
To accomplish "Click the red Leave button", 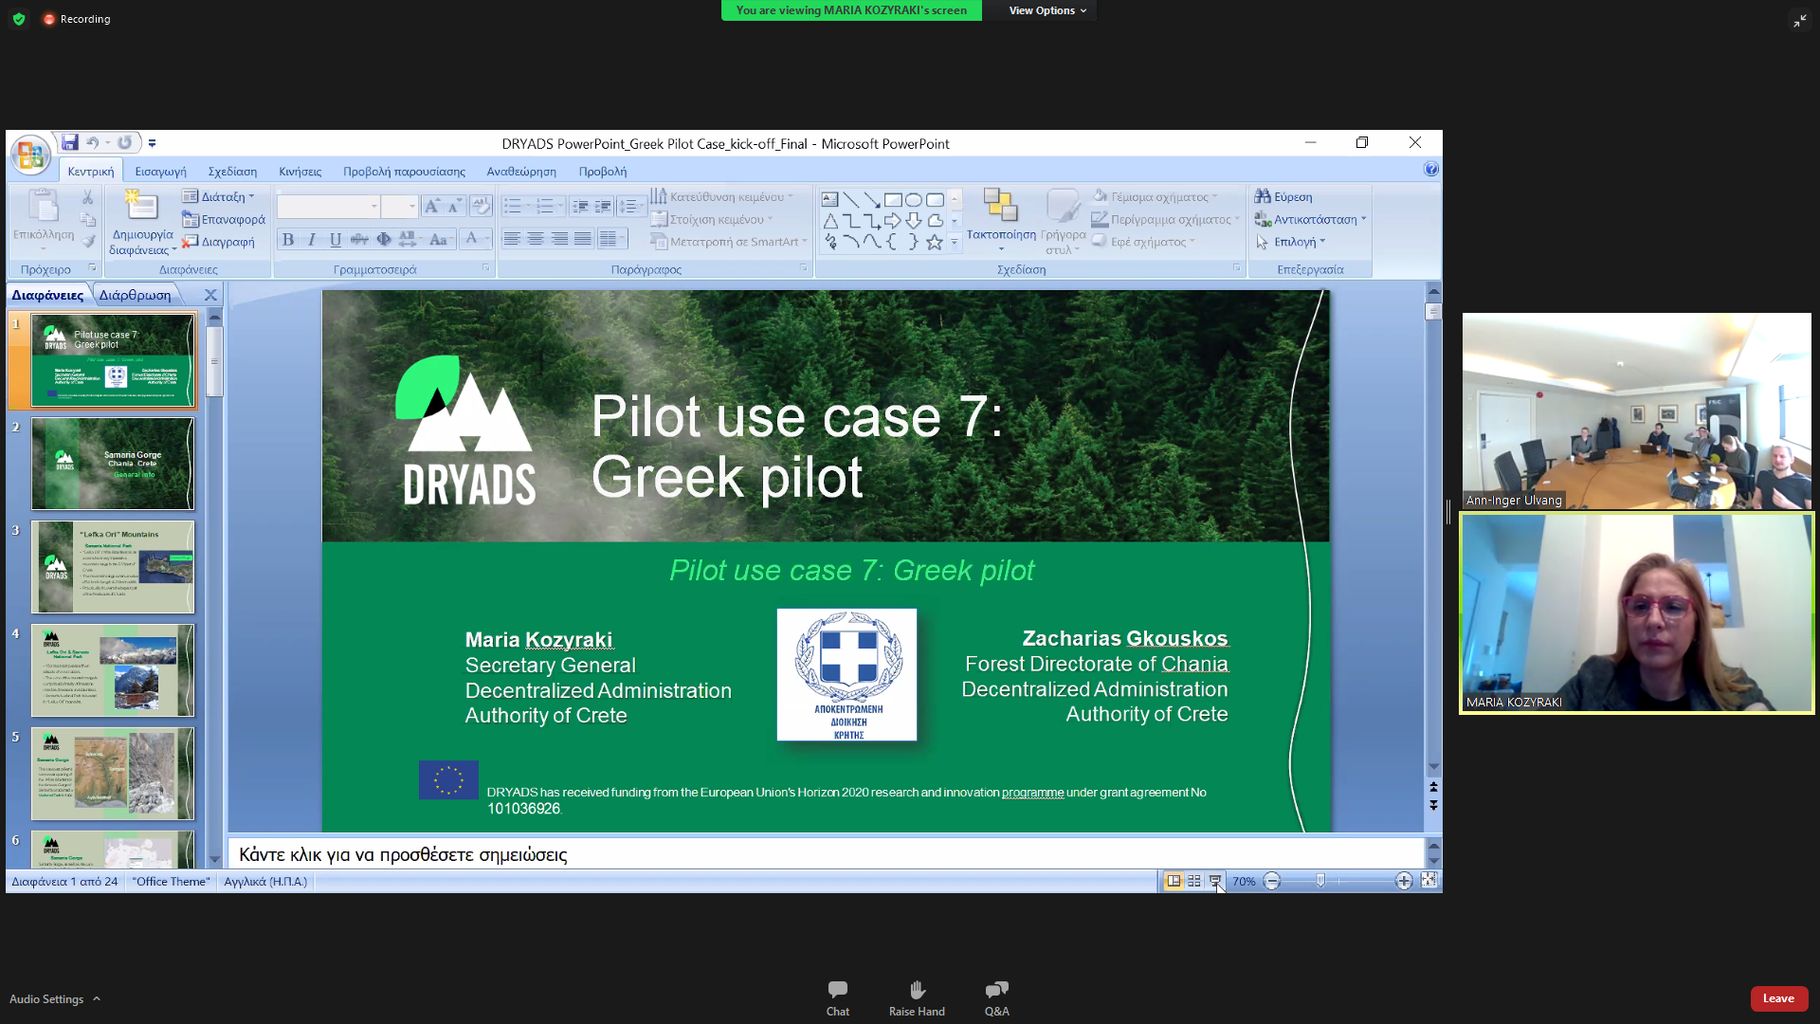I will click(x=1778, y=998).
